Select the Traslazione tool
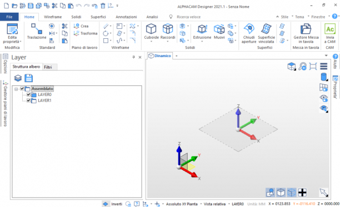 (x=37, y=32)
